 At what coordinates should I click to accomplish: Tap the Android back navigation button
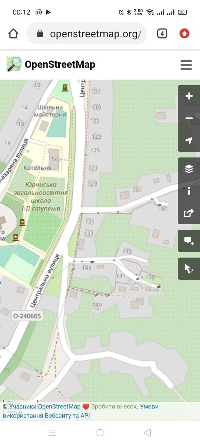[x=147, y=433]
